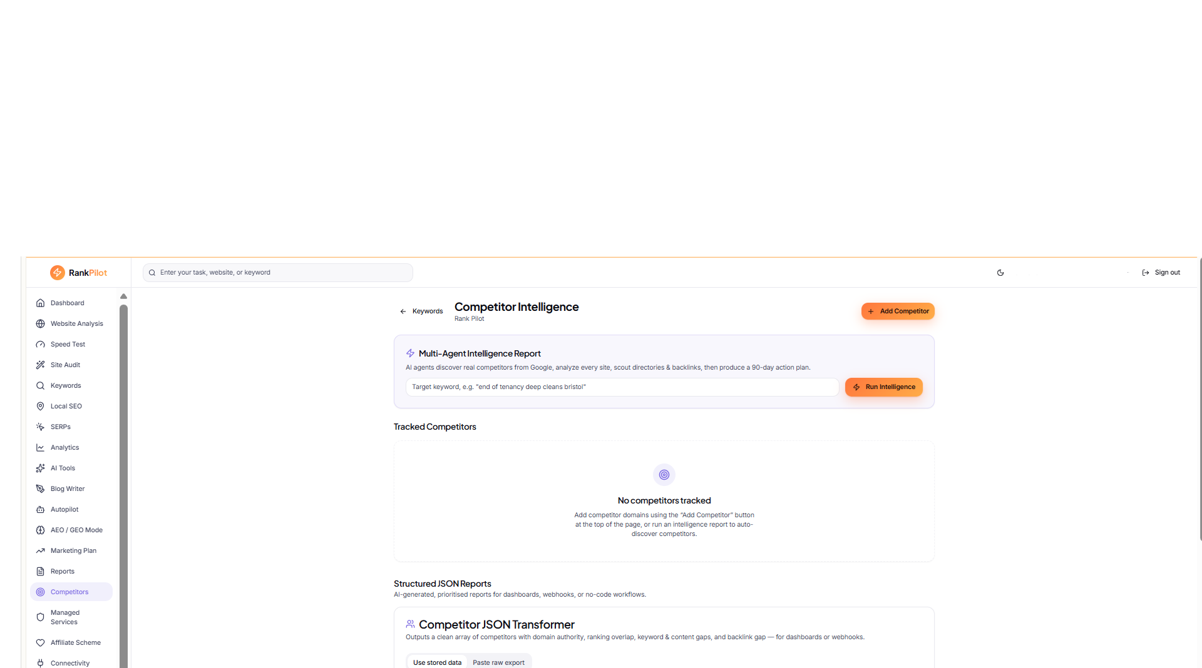Focus the top search task input

(x=278, y=273)
